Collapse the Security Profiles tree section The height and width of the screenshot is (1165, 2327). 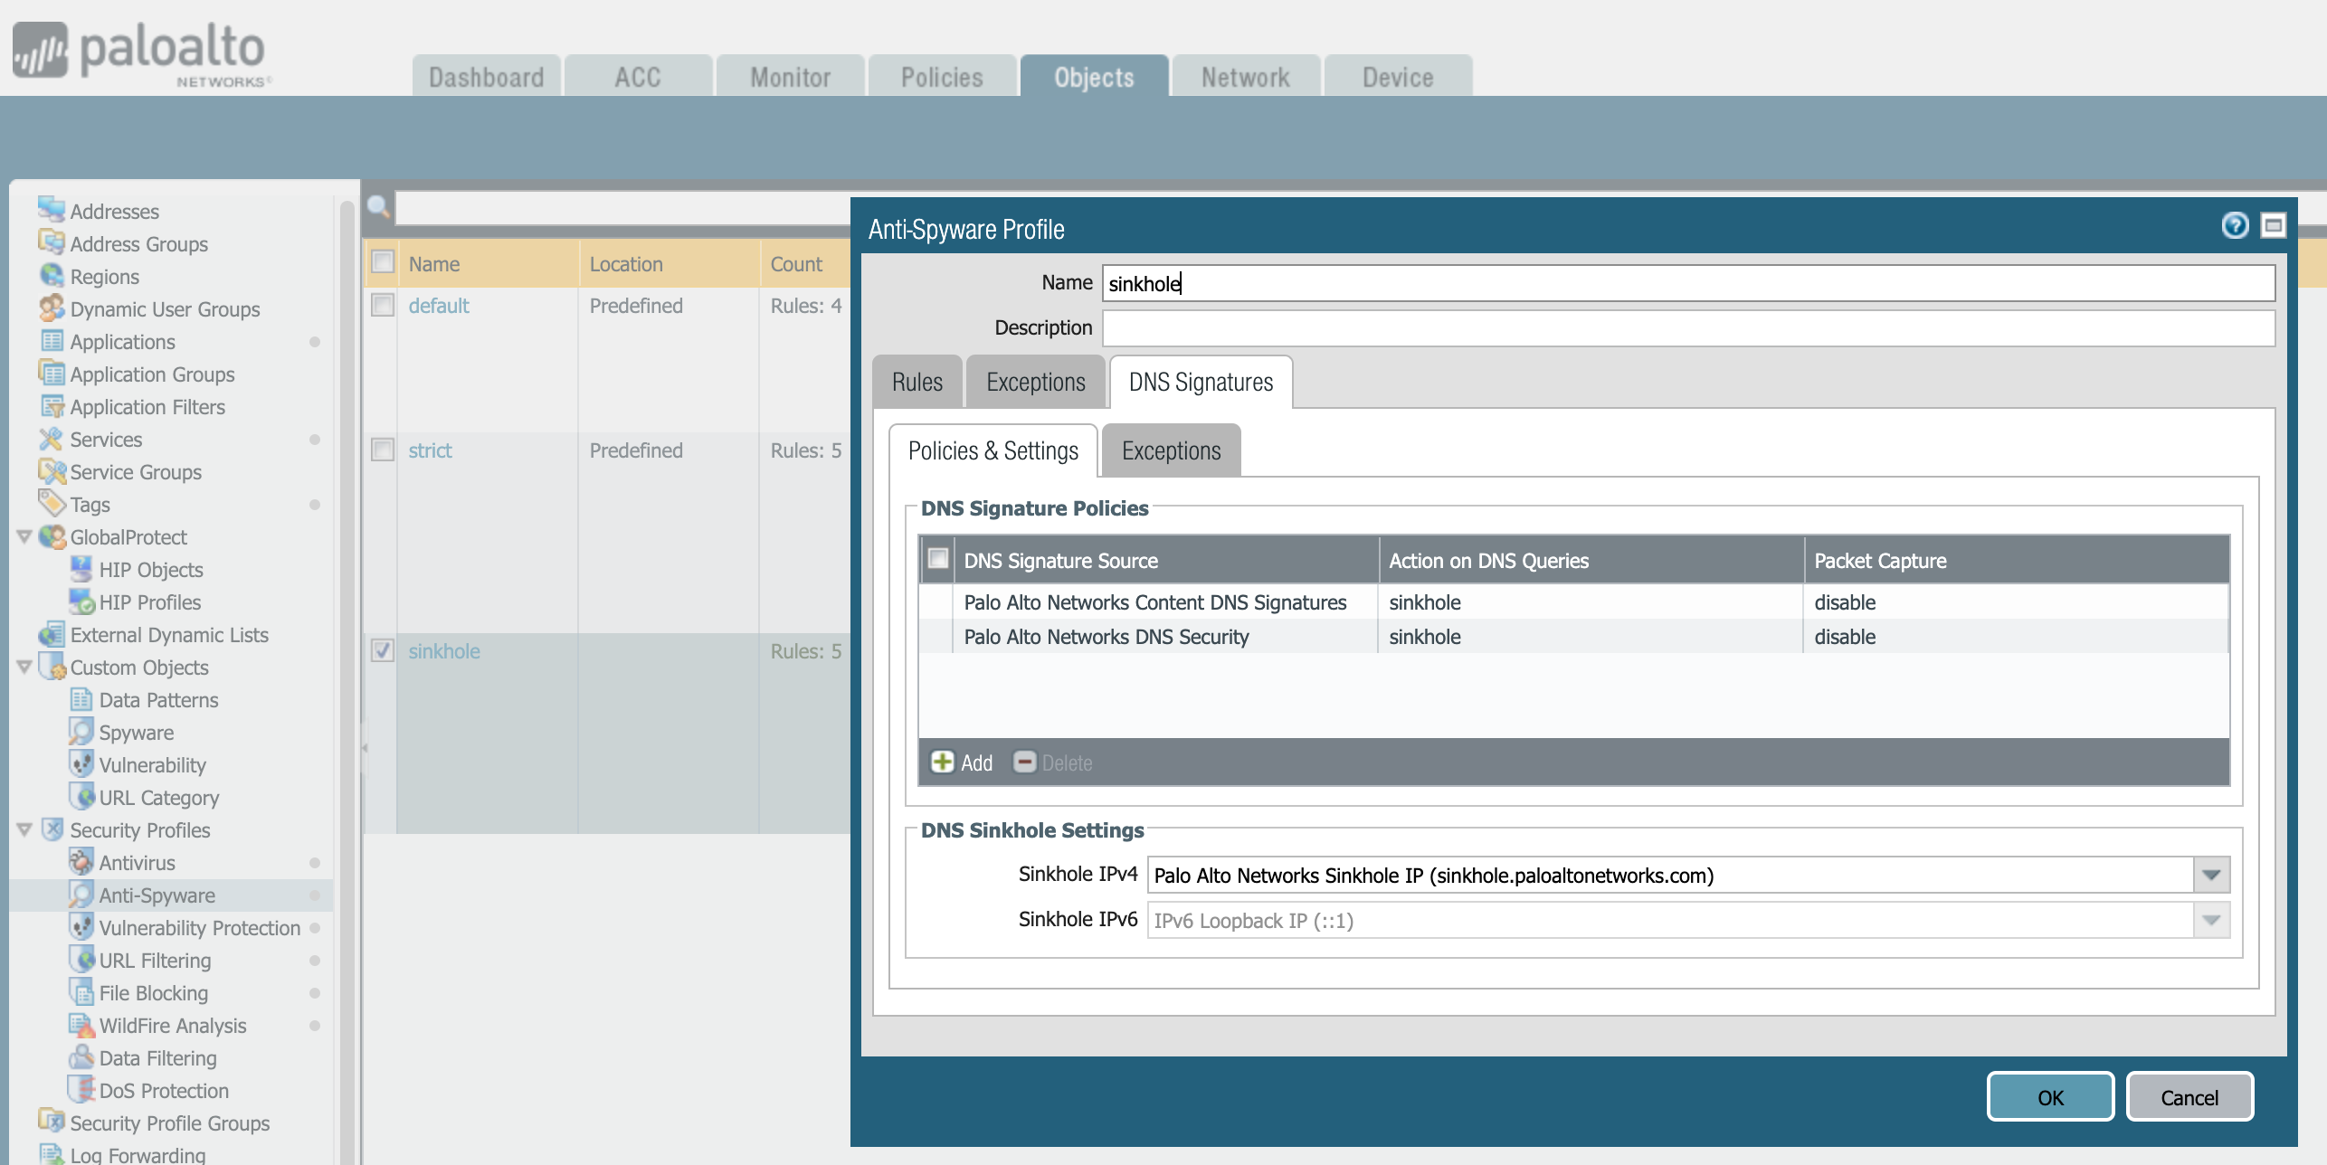point(23,829)
